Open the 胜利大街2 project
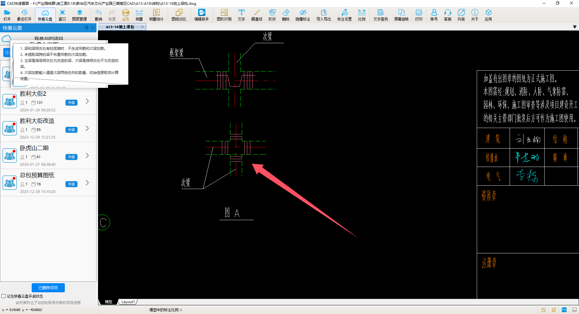The width and height of the screenshot is (579, 314). [48, 101]
